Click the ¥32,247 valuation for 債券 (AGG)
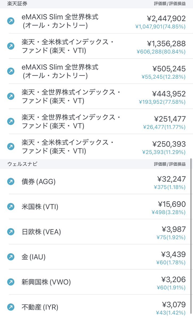The image size is (193, 319). (171, 179)
